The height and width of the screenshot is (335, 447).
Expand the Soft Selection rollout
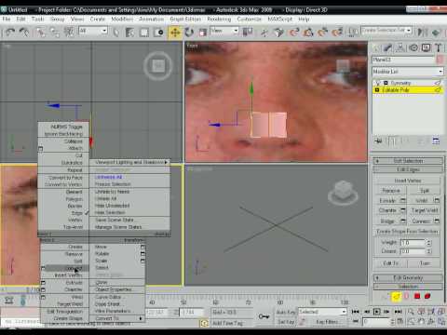pos(408,161)
